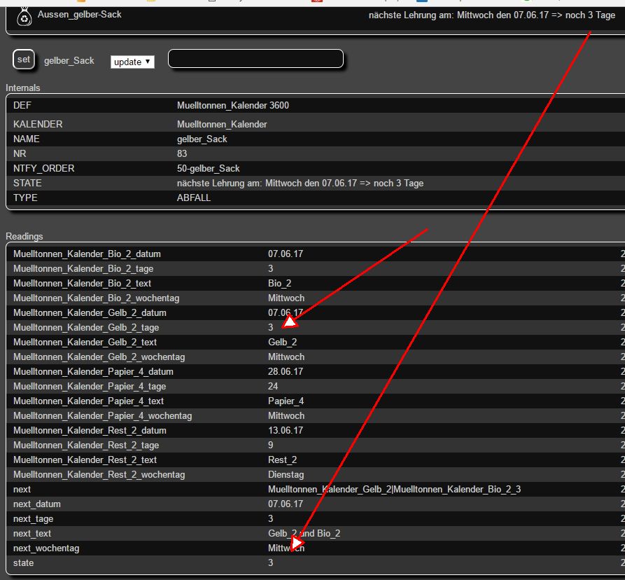Viewport: 625px width, 580px height.
Task: Click the state reading at the bottom
Action: 23,562
